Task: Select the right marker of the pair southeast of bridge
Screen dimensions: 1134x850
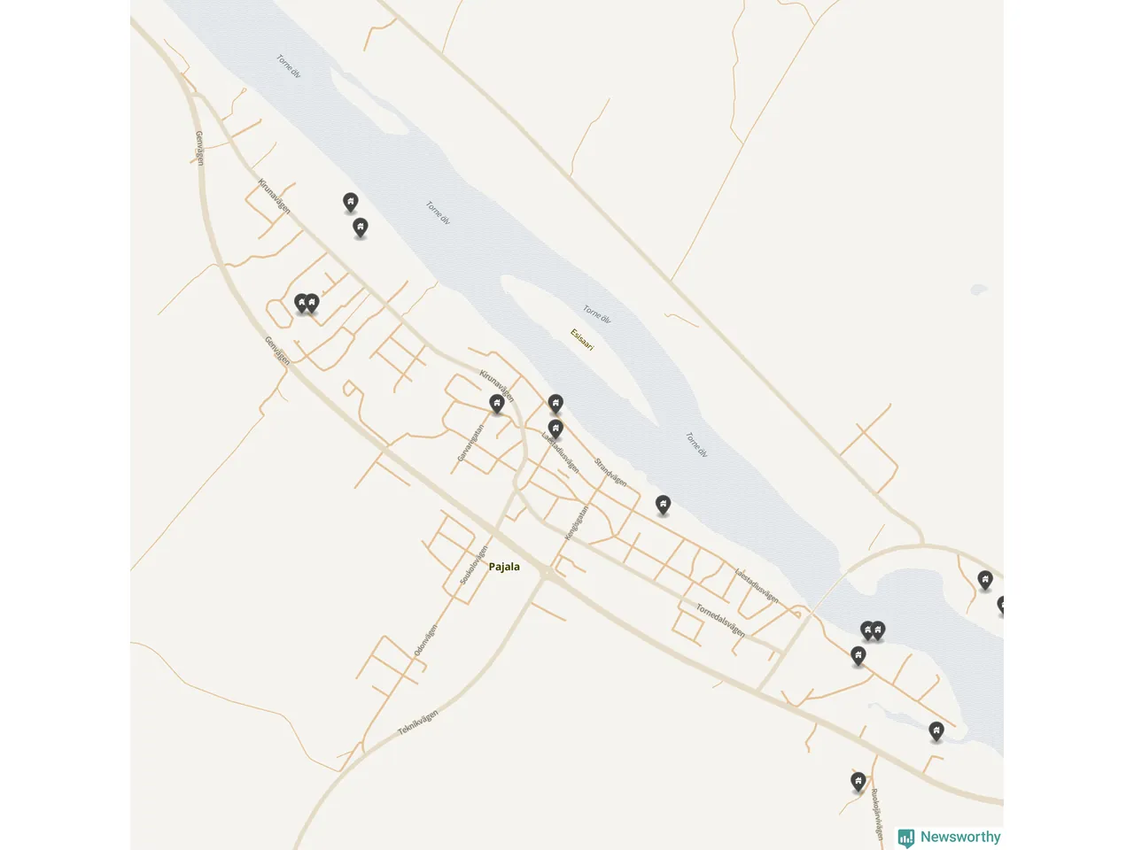Action: [878, 631]
